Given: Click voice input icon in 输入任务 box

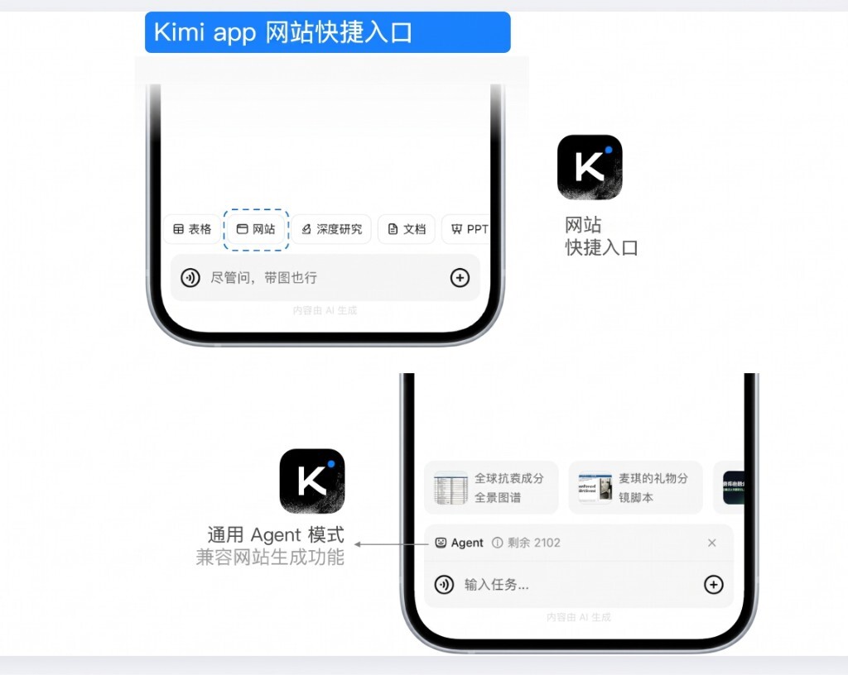Looking at the screenshot, I should click(444, 584).
